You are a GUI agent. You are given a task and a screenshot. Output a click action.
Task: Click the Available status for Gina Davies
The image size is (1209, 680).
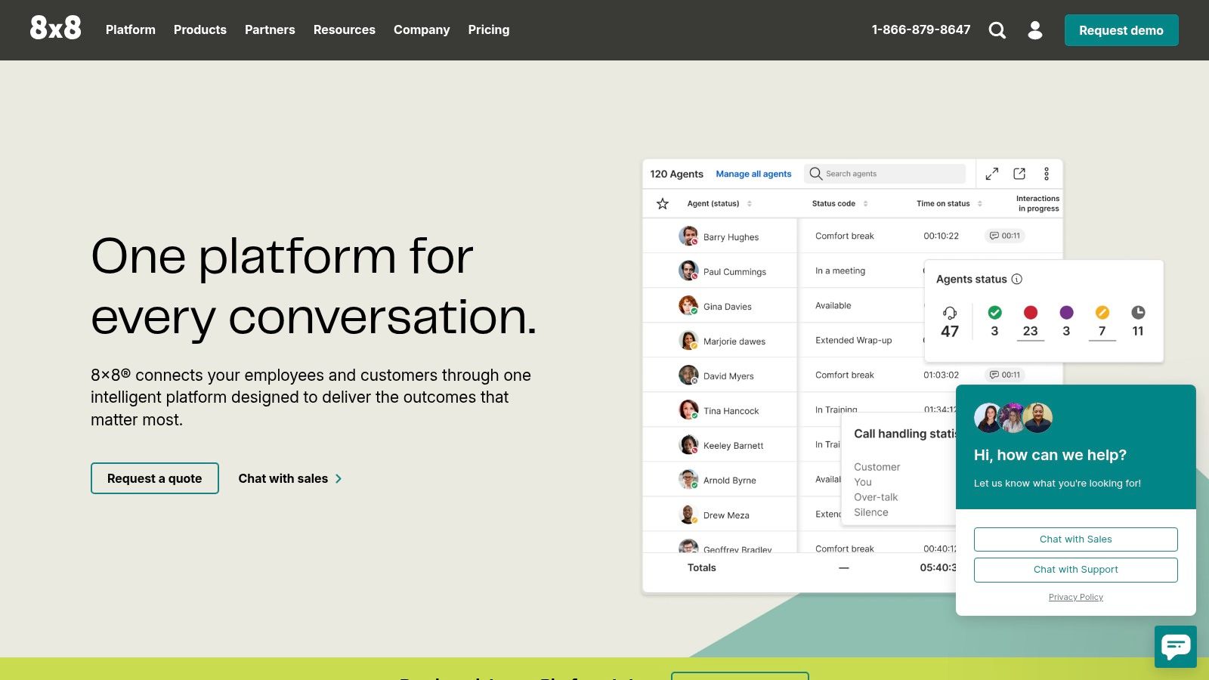pos(833,305)
